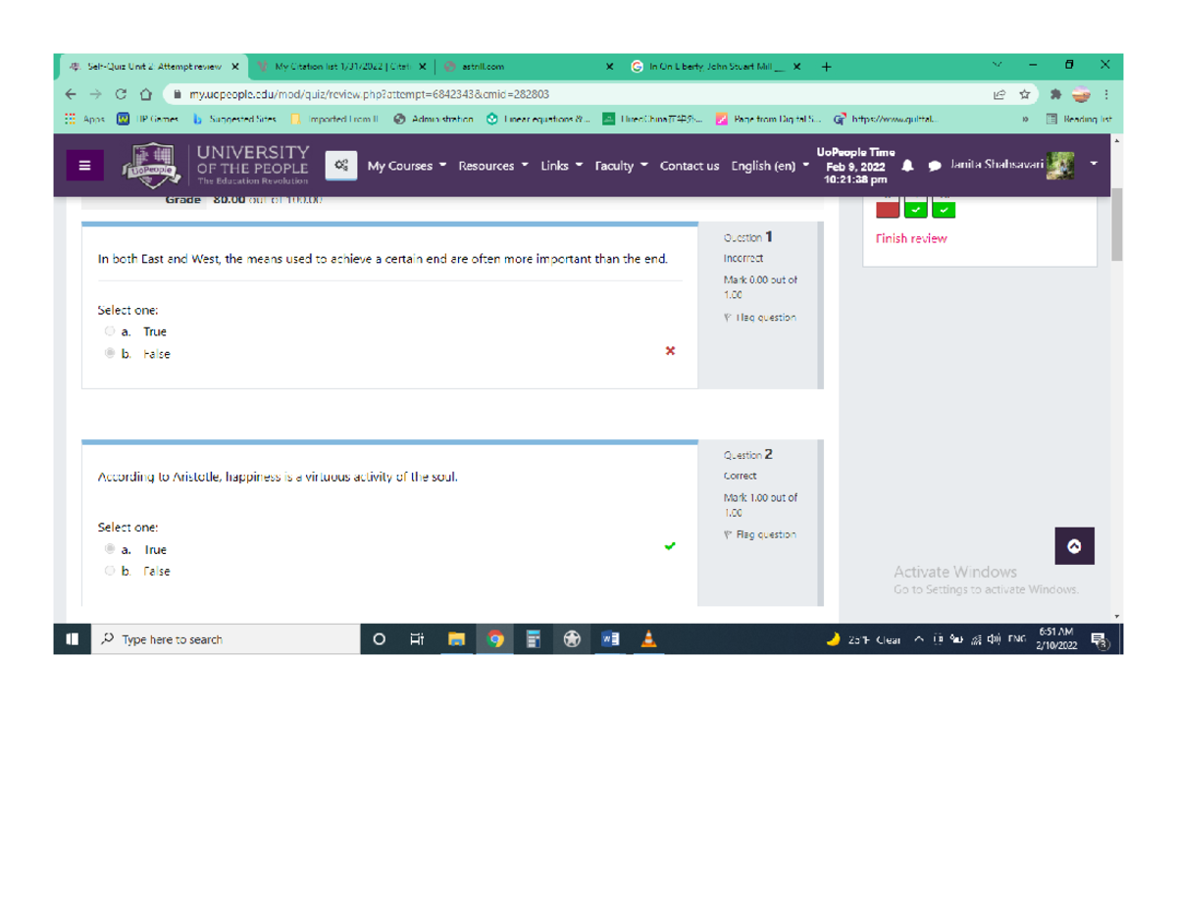
Task: Open the hamburger menu in the navbar
Action: coord(84,165)
